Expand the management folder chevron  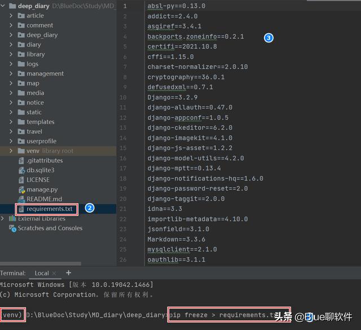[11, 74]
